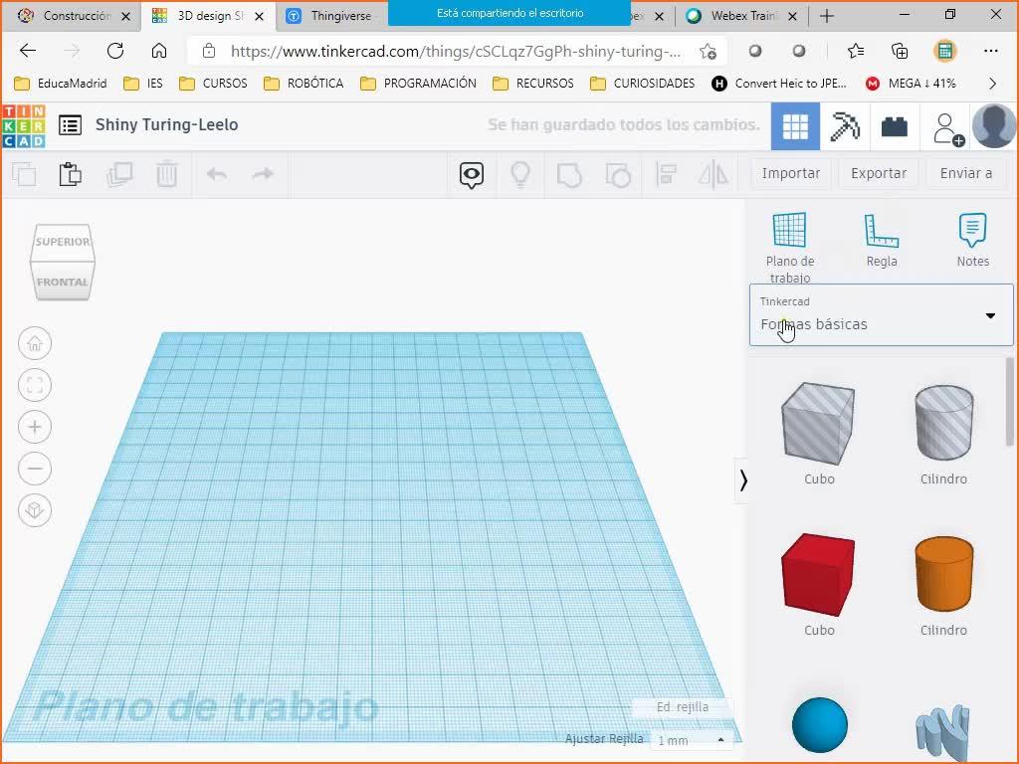Open the designs list icon beside title
Image resolution: width=1019 pixels, height=764 pixels.
tap(71, 124)
